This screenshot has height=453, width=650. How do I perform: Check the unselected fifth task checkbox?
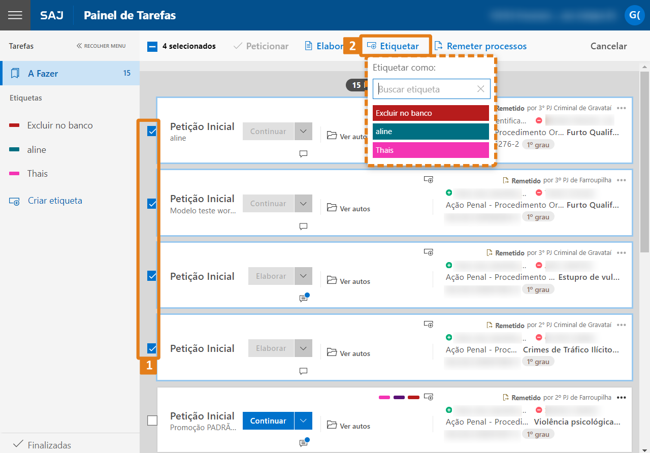click(x=152, y=420)
